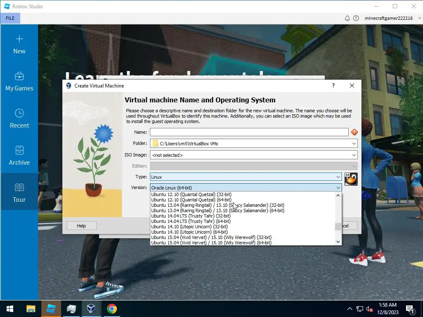423x317 pixels.
Task: Click the taskbar icon left of VirtualBox
Action: pyautogui.click(x=71, y=309)
